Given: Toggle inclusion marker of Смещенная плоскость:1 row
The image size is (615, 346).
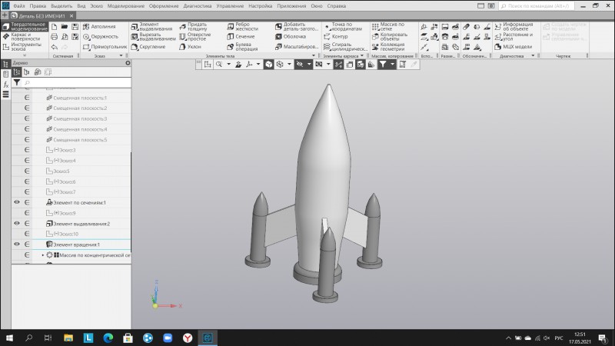Looking at the screenshot, I should click(x=27, y=98).
